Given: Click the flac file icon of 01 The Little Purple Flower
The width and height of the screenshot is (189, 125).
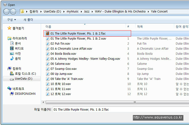Looking at the screenshot, I should (x=48, y=33).
